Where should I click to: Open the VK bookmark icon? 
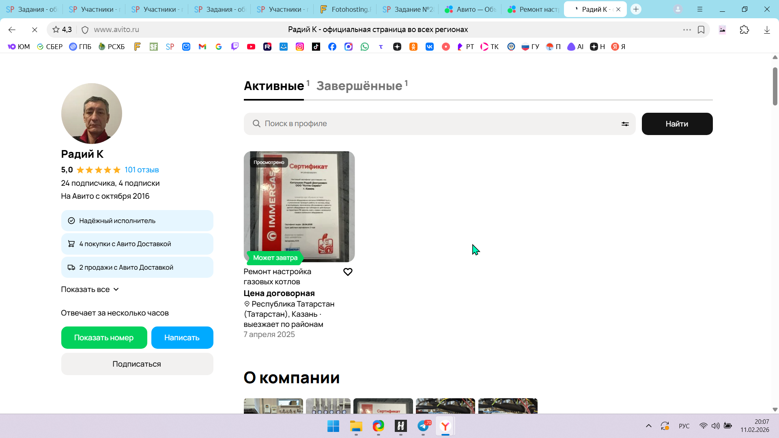pos(429,47)
